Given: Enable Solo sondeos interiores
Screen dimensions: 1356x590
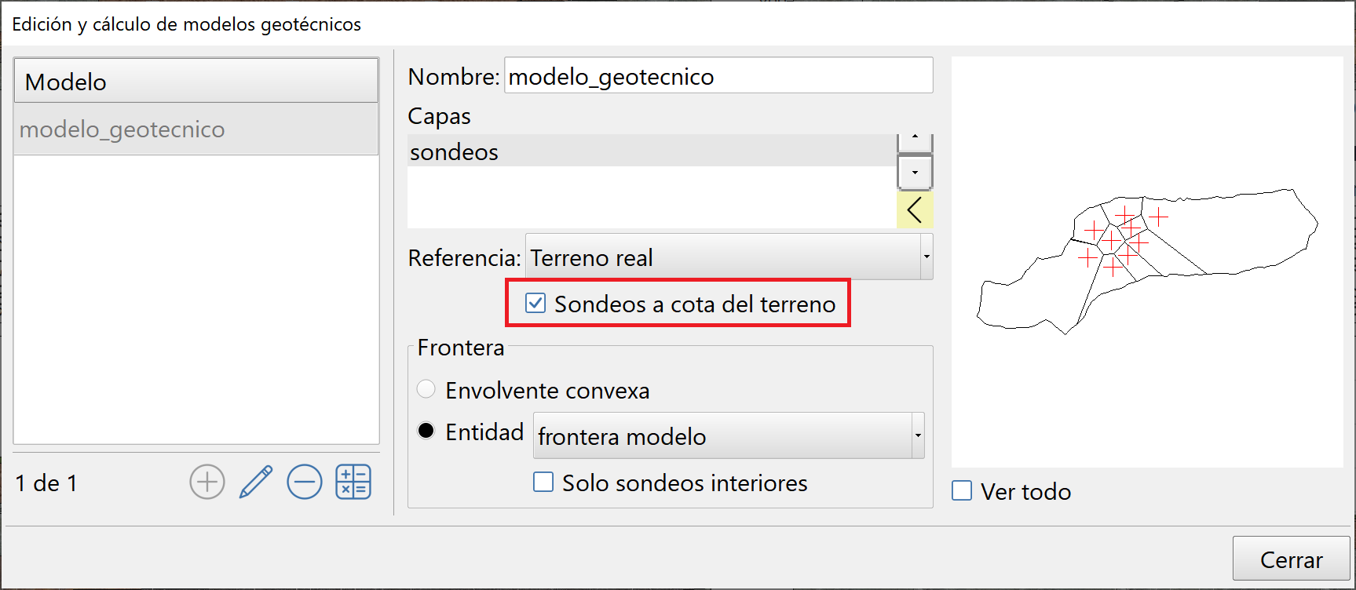Looking at the screenshot, I should (x=543, y=482).
